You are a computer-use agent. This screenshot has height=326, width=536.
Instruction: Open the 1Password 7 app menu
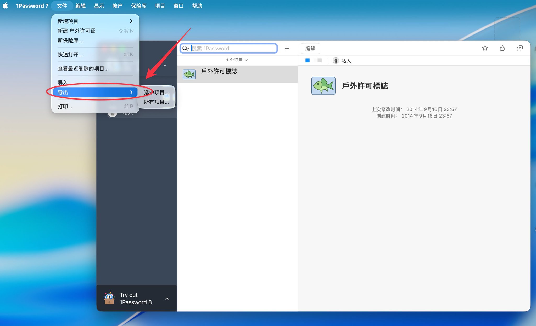click(x=32, y=6)
